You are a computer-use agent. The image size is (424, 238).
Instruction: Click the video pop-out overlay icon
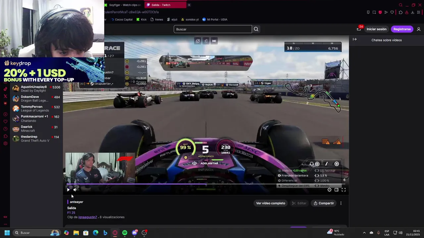pos(198,41)
